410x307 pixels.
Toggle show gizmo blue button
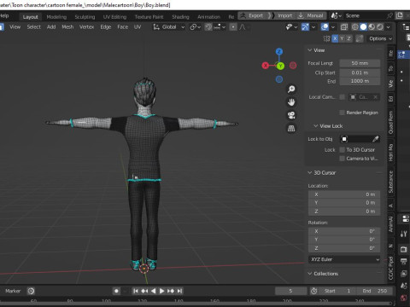(x=305, y=27)
